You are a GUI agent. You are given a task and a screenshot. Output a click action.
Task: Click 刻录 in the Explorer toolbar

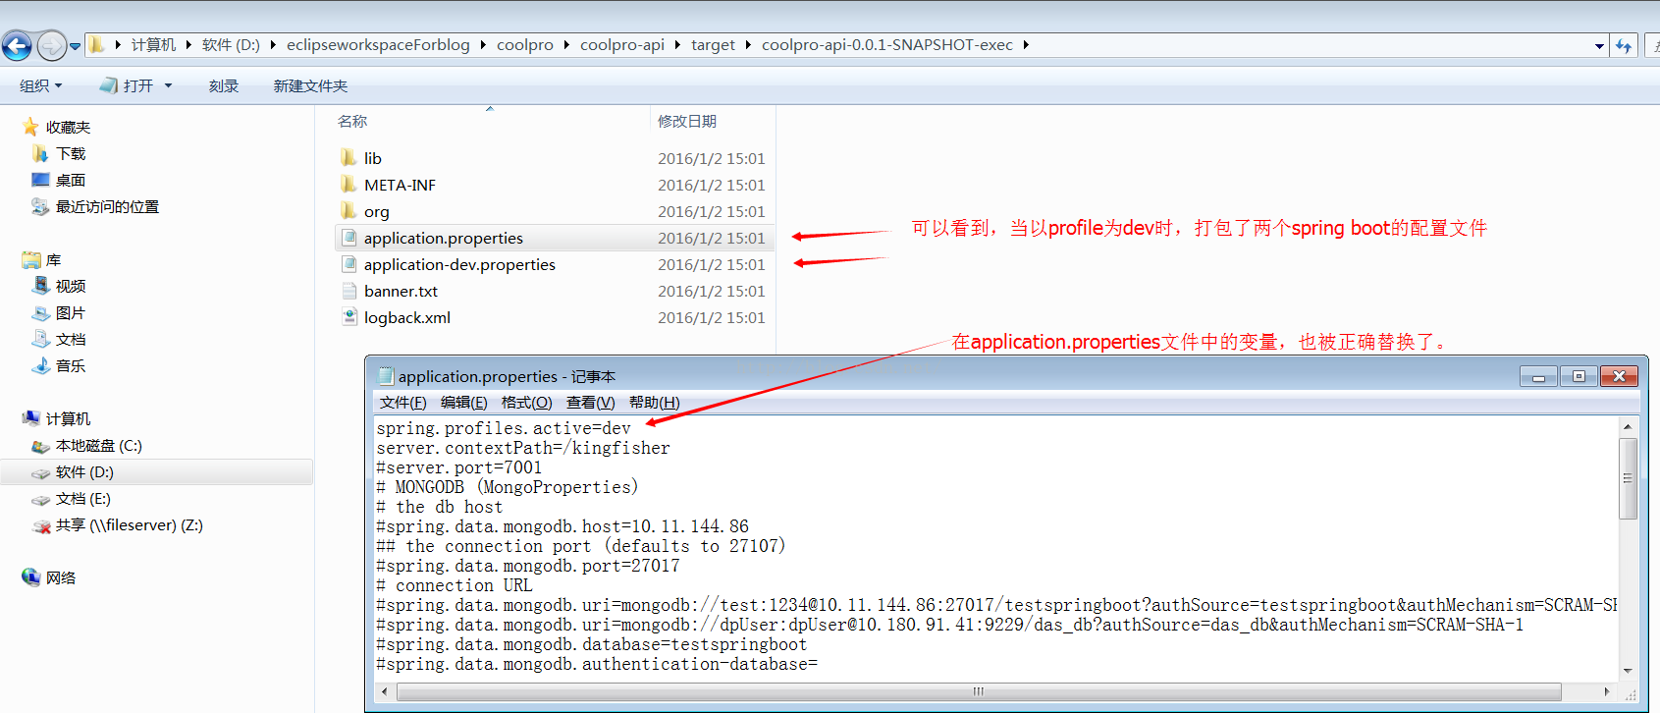pos(224,86)
